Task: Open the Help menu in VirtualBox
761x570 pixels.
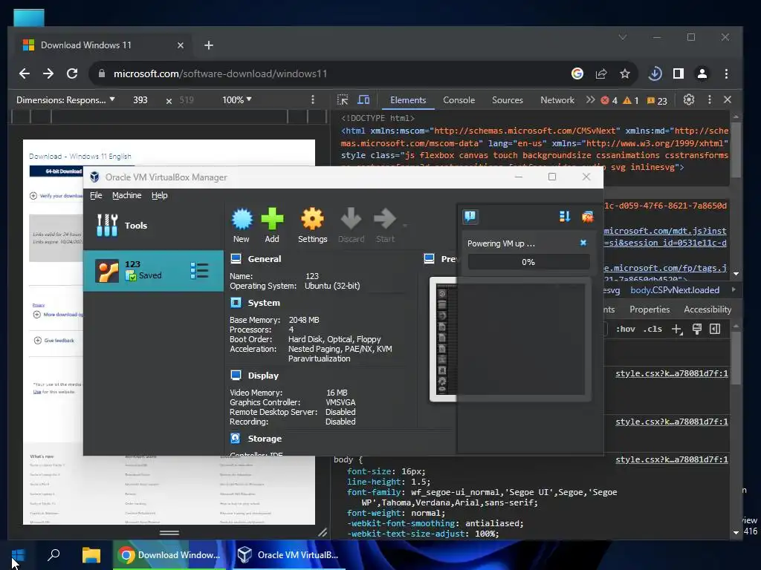Action: 159,195
